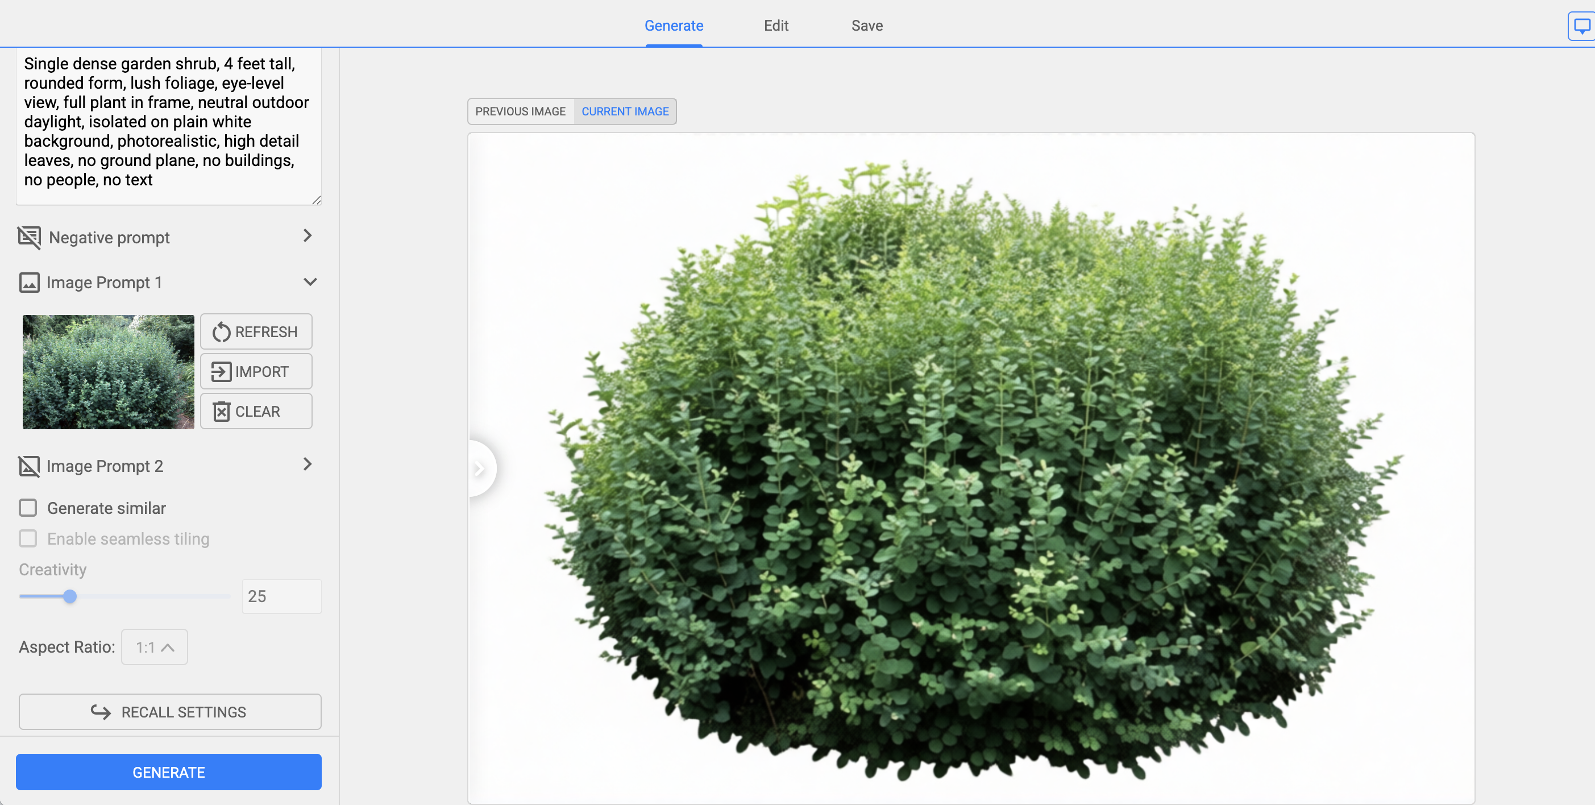Switch to the Save tab

coord(866,26)
